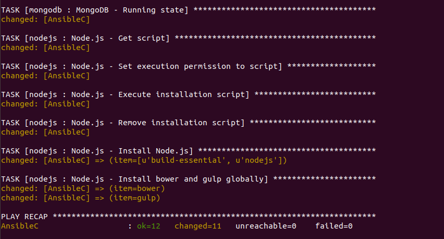Click the 'ok=12' value in the recap
The image size is (444, 239).
149,226
